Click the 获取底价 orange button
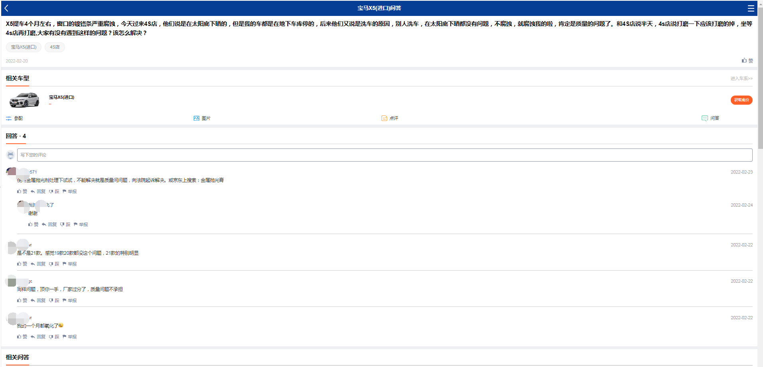 click(x=741, y=100)
